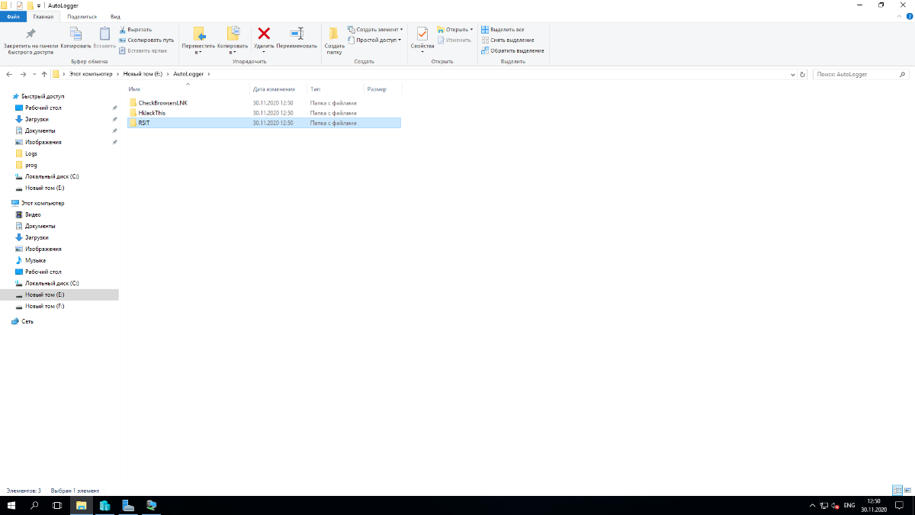Click the Переименовать button
Image resolution: width=915 pixels, height=515 pixels.
(x=297, y=38)
